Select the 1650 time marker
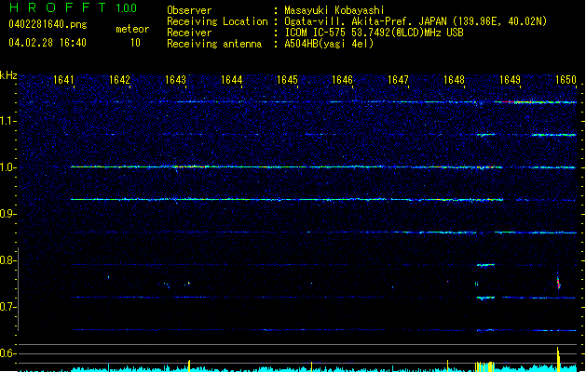 click(566, 81)
